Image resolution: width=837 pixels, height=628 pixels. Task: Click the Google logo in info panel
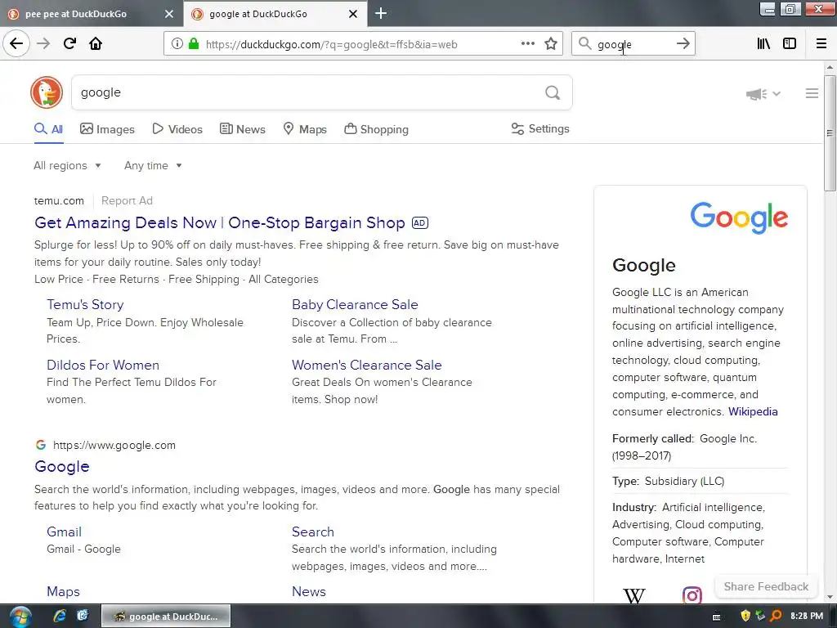click(739, 218)
